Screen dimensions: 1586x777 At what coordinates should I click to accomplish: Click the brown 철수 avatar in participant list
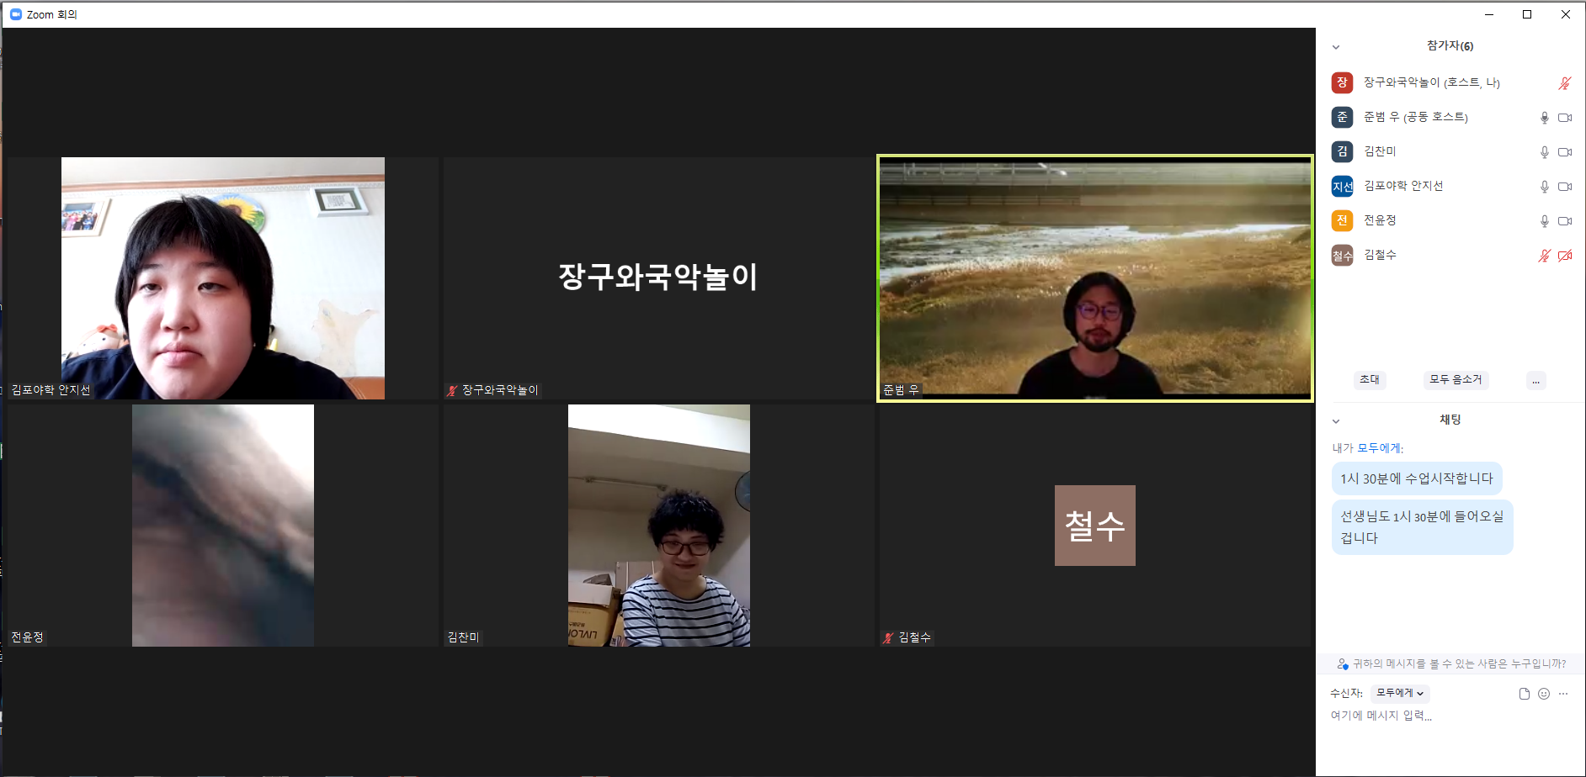(1342, 255)
